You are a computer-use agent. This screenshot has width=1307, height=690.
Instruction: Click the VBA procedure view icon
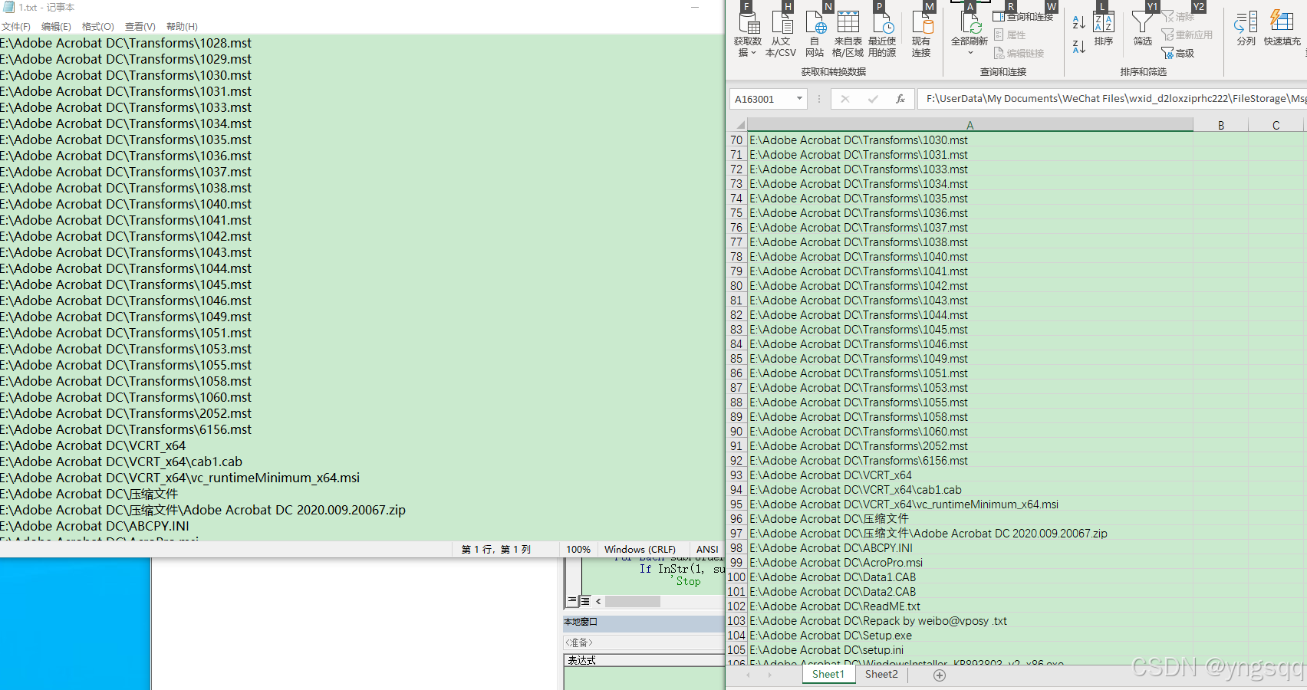572,602
